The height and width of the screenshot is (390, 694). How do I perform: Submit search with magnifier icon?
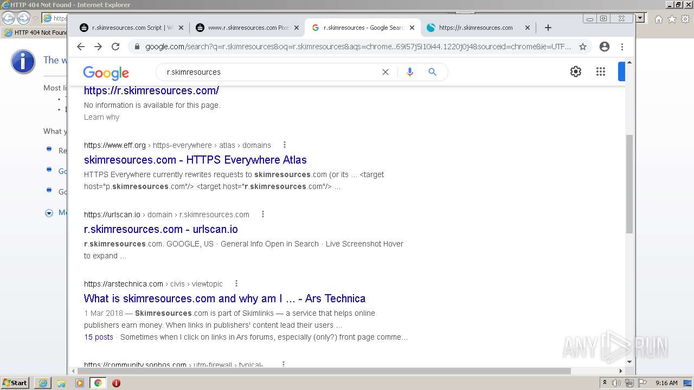click(x=432, y=72)
